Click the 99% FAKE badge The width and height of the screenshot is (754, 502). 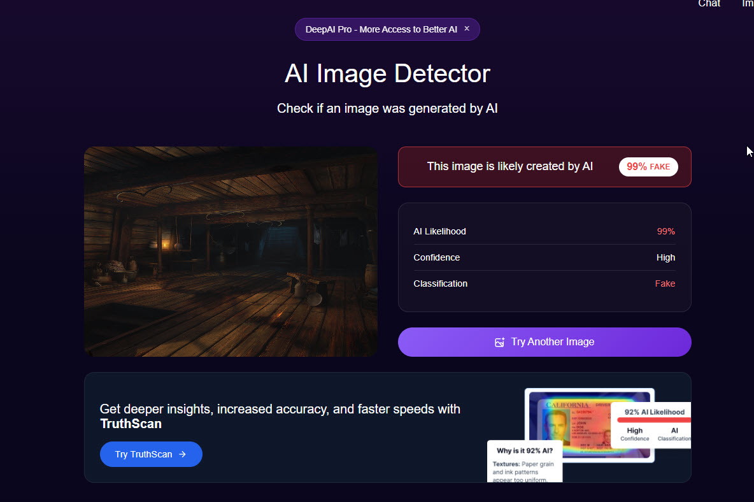(x=648, y=167)
